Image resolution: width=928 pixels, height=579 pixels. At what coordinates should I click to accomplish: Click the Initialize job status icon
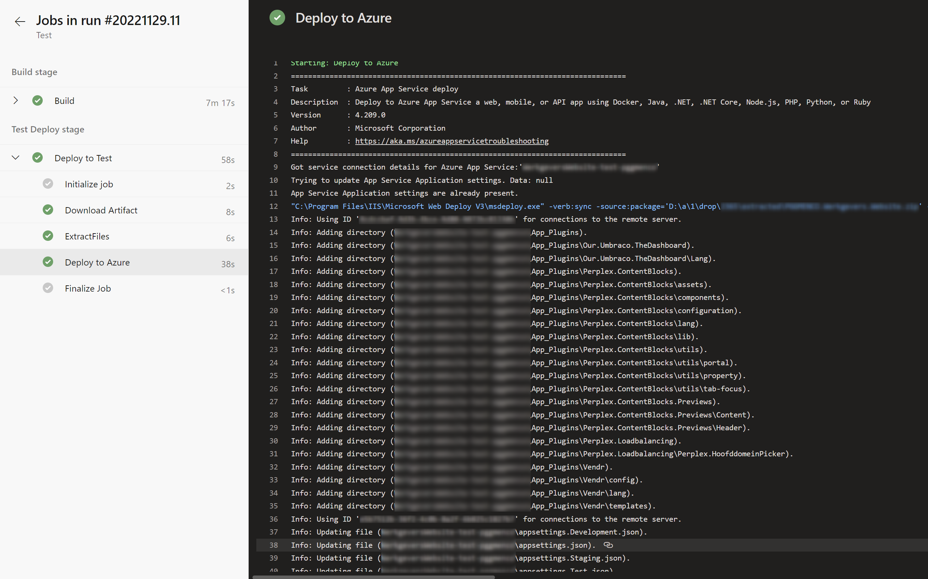pyautogui.click(x=48, y=184)
